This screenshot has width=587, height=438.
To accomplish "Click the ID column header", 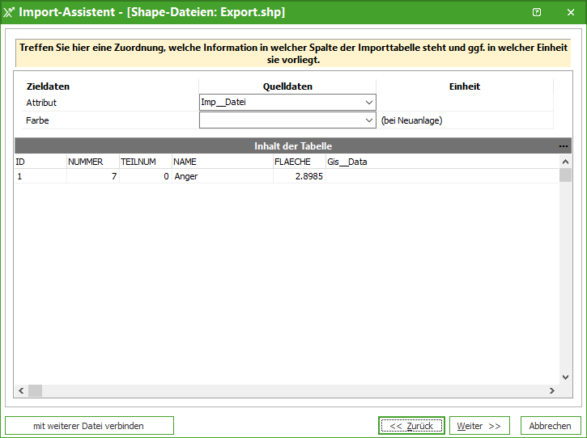I will tap(40, 162).
